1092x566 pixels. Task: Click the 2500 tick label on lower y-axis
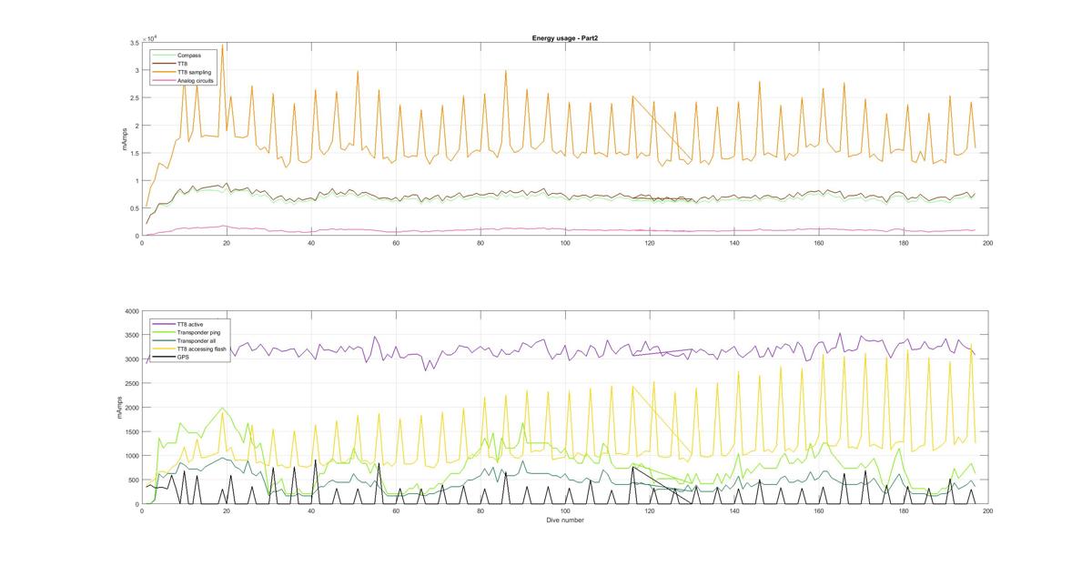pyautogui.click(x=131, y=383)
